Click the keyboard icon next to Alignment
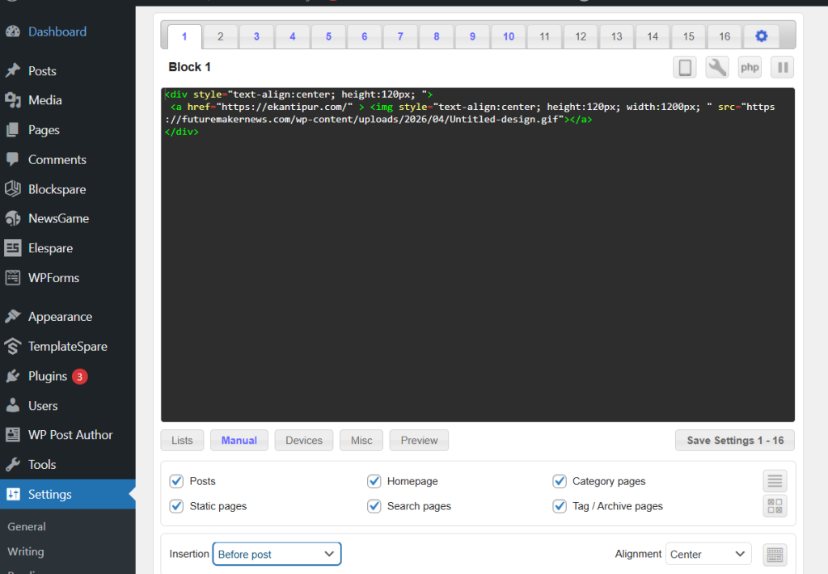 pos(775,555)
